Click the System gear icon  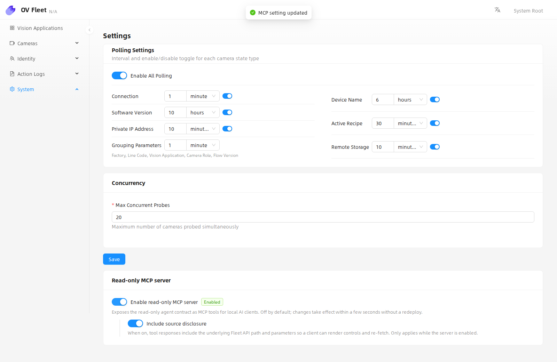(x=12, y=89)
